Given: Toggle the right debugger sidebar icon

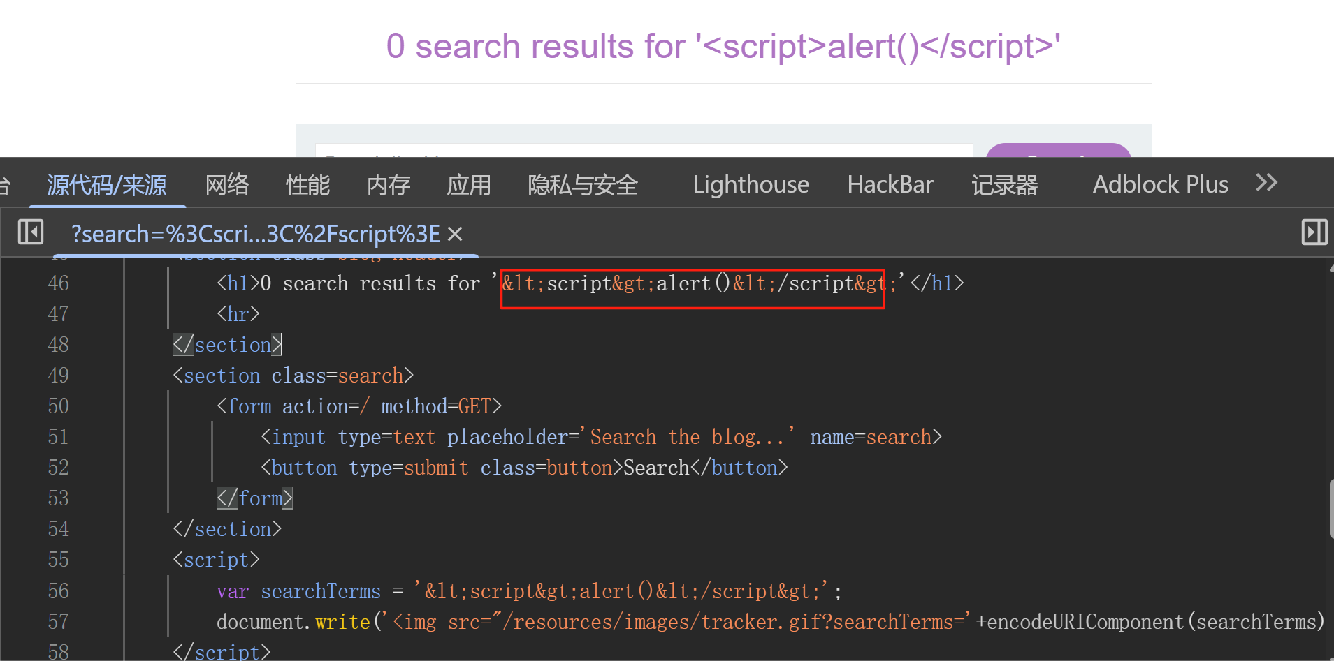Looking at the screenshot, I should click(1314, 232).
